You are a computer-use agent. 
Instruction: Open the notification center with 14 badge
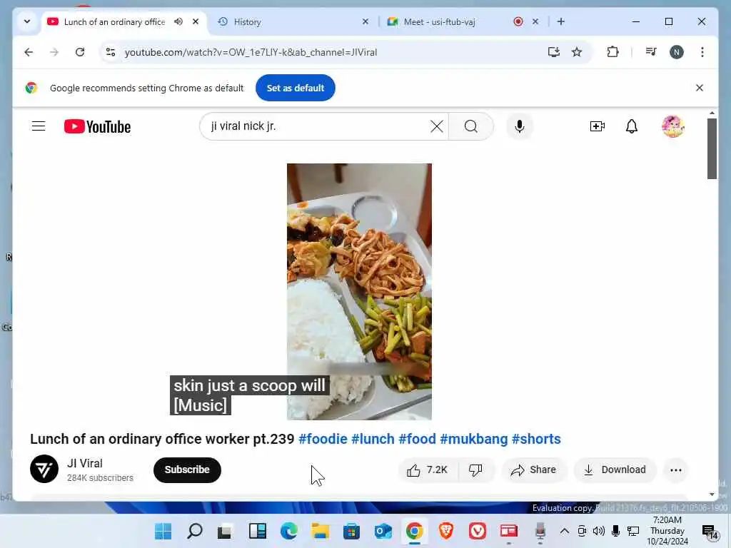point(710,532)
